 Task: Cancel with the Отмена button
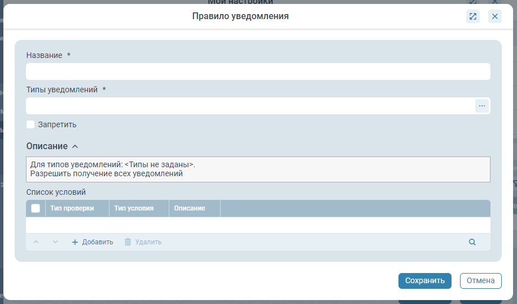click(480, 280)
